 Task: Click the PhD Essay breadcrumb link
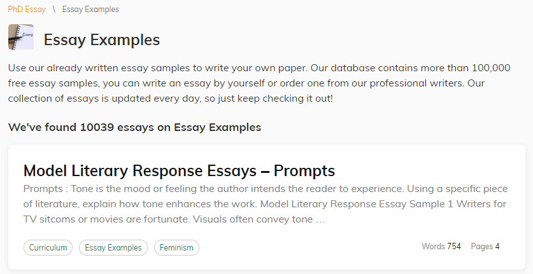point(27,9)
